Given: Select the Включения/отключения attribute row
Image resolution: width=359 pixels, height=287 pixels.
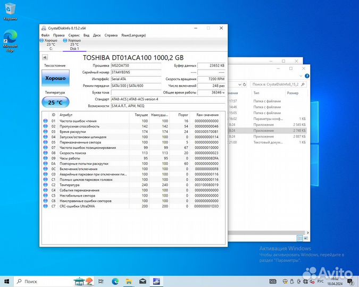Looking at the screenshot, I should pyautogui.click(x=131, y=169).
